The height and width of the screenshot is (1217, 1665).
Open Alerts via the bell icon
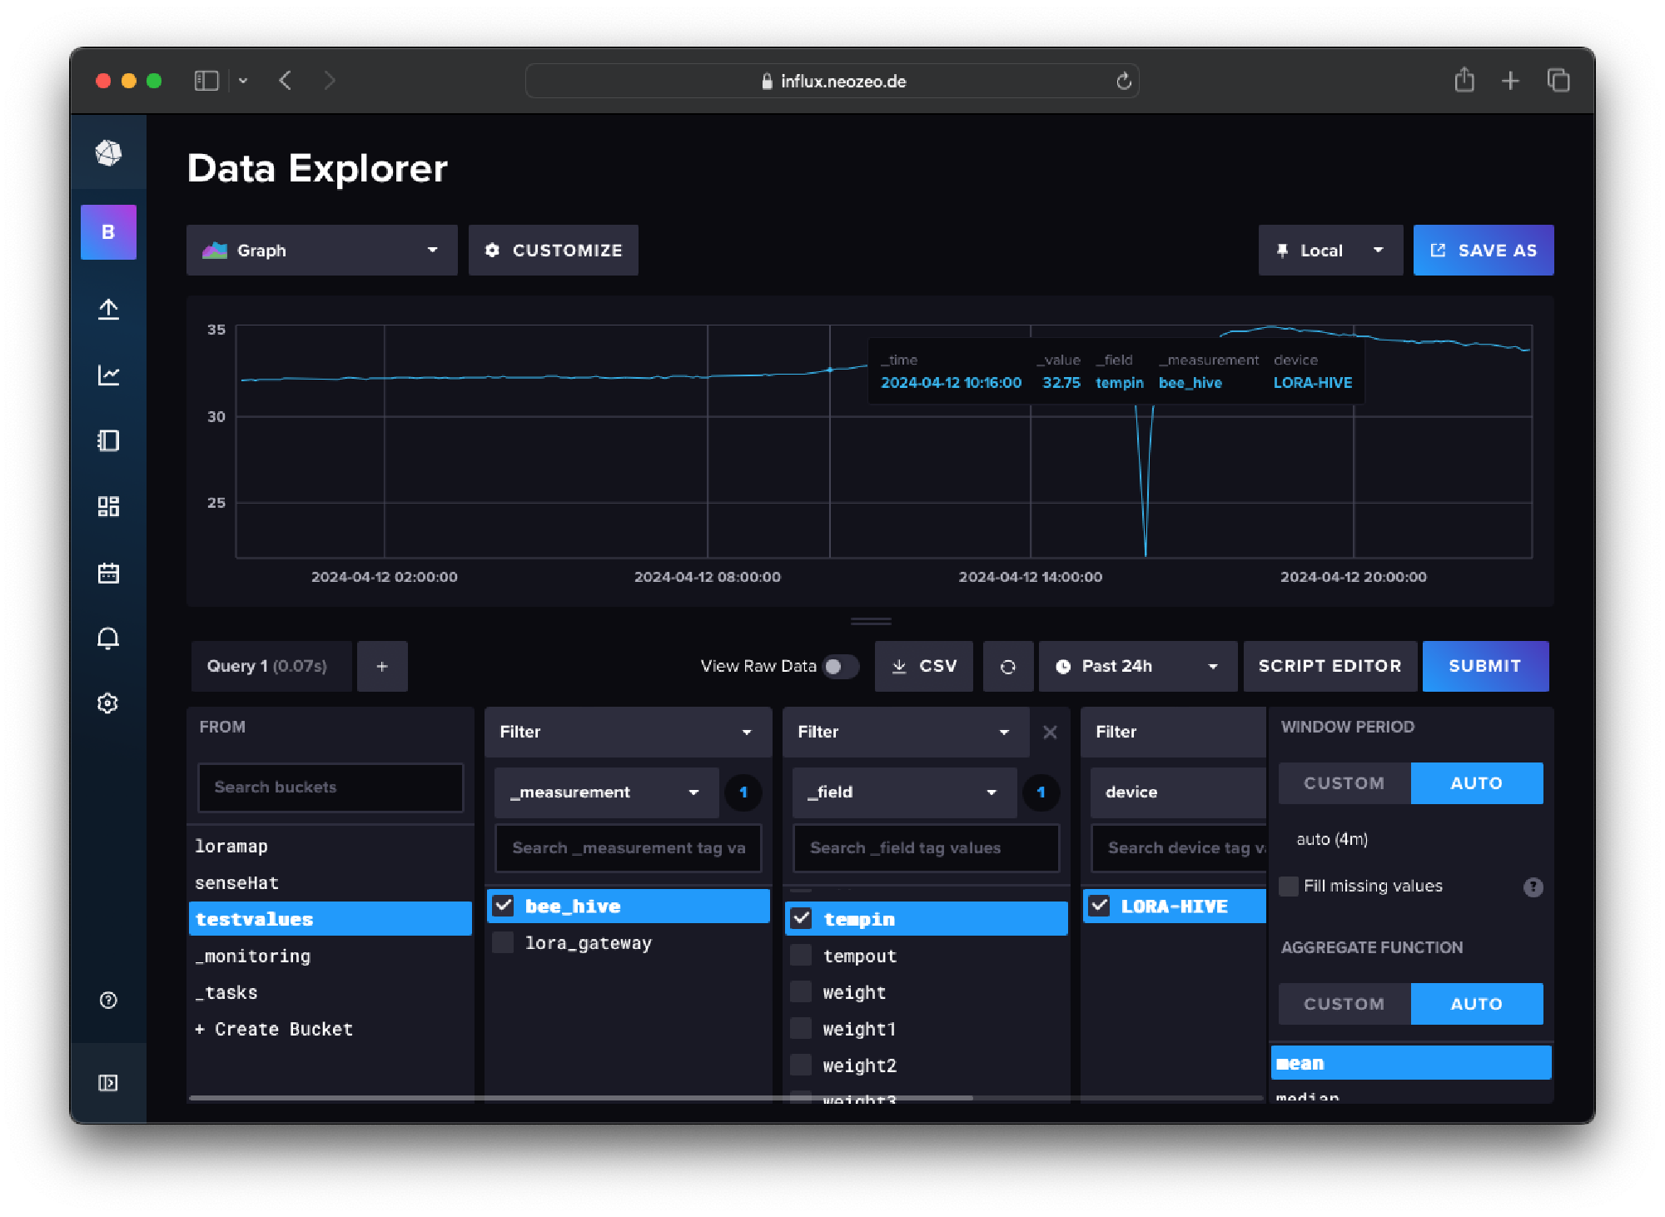pyautogui.click(x=108, y=638)
